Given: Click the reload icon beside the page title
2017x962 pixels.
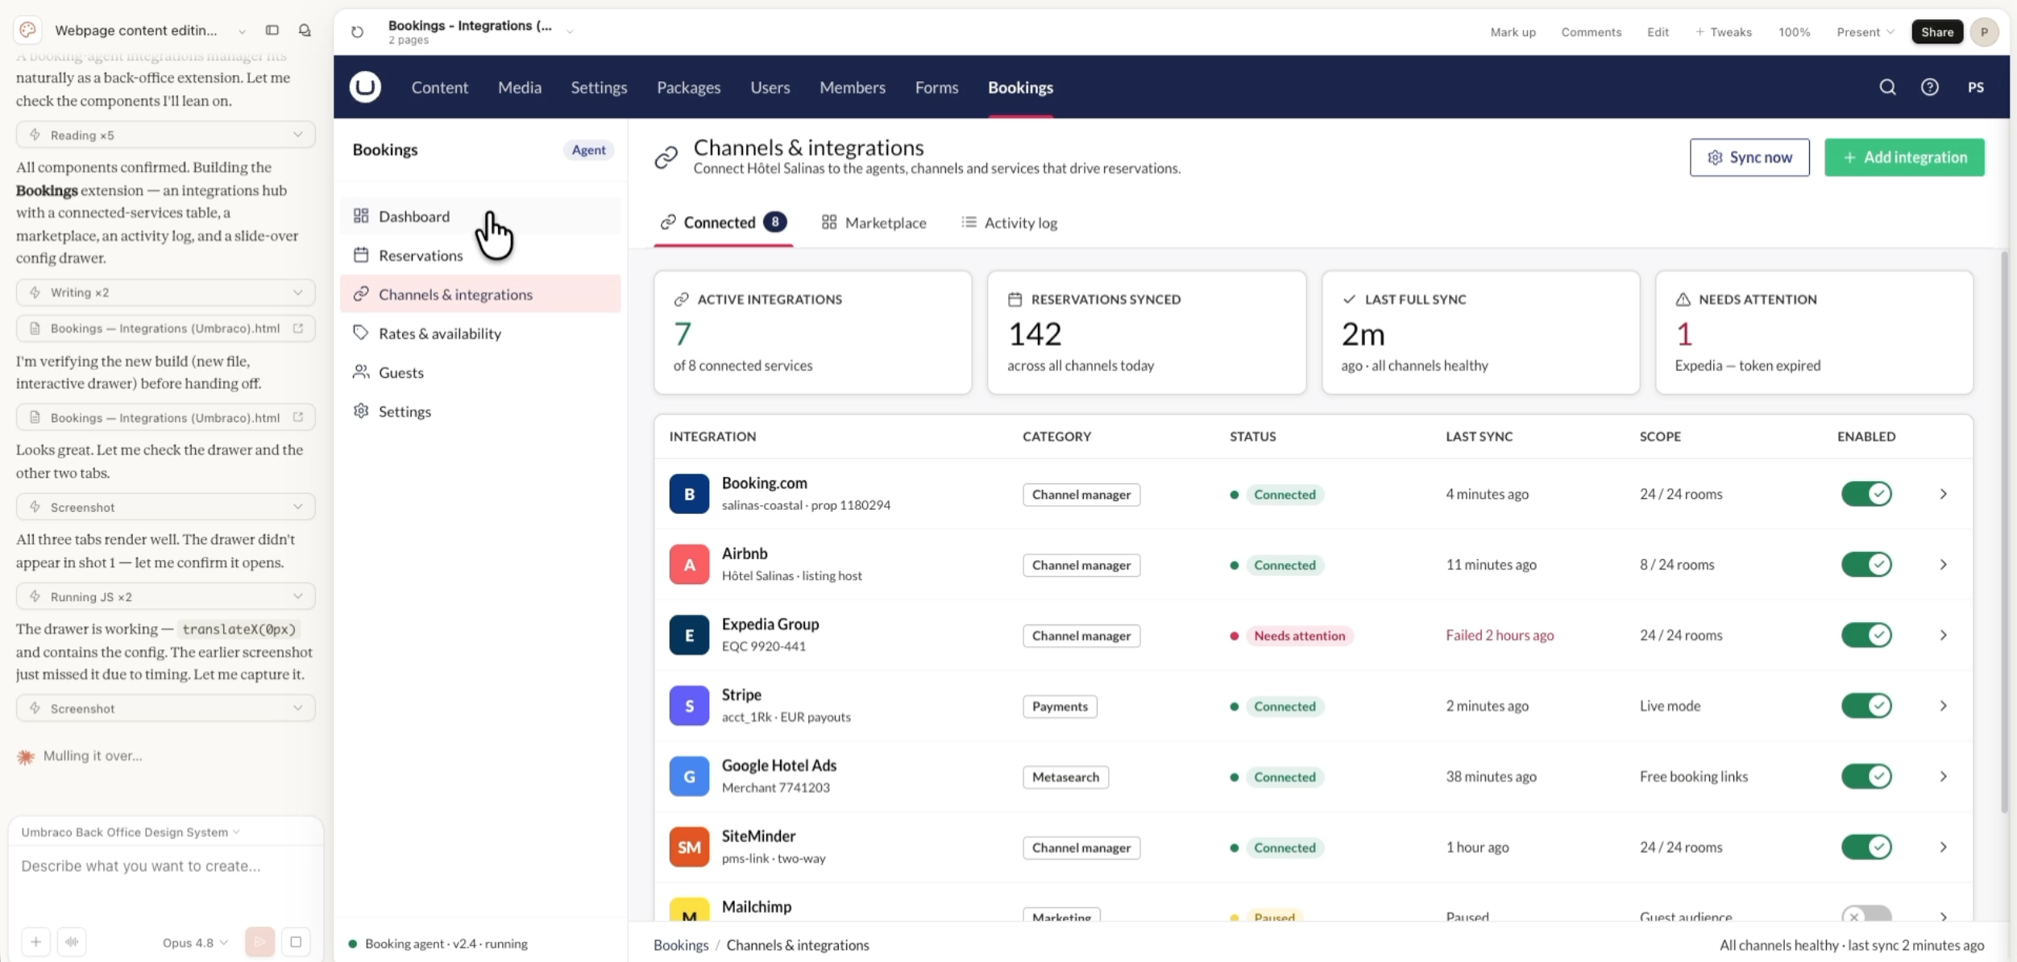Looking at the screenshot, I should pyautogui.click(x=357, y=32).
